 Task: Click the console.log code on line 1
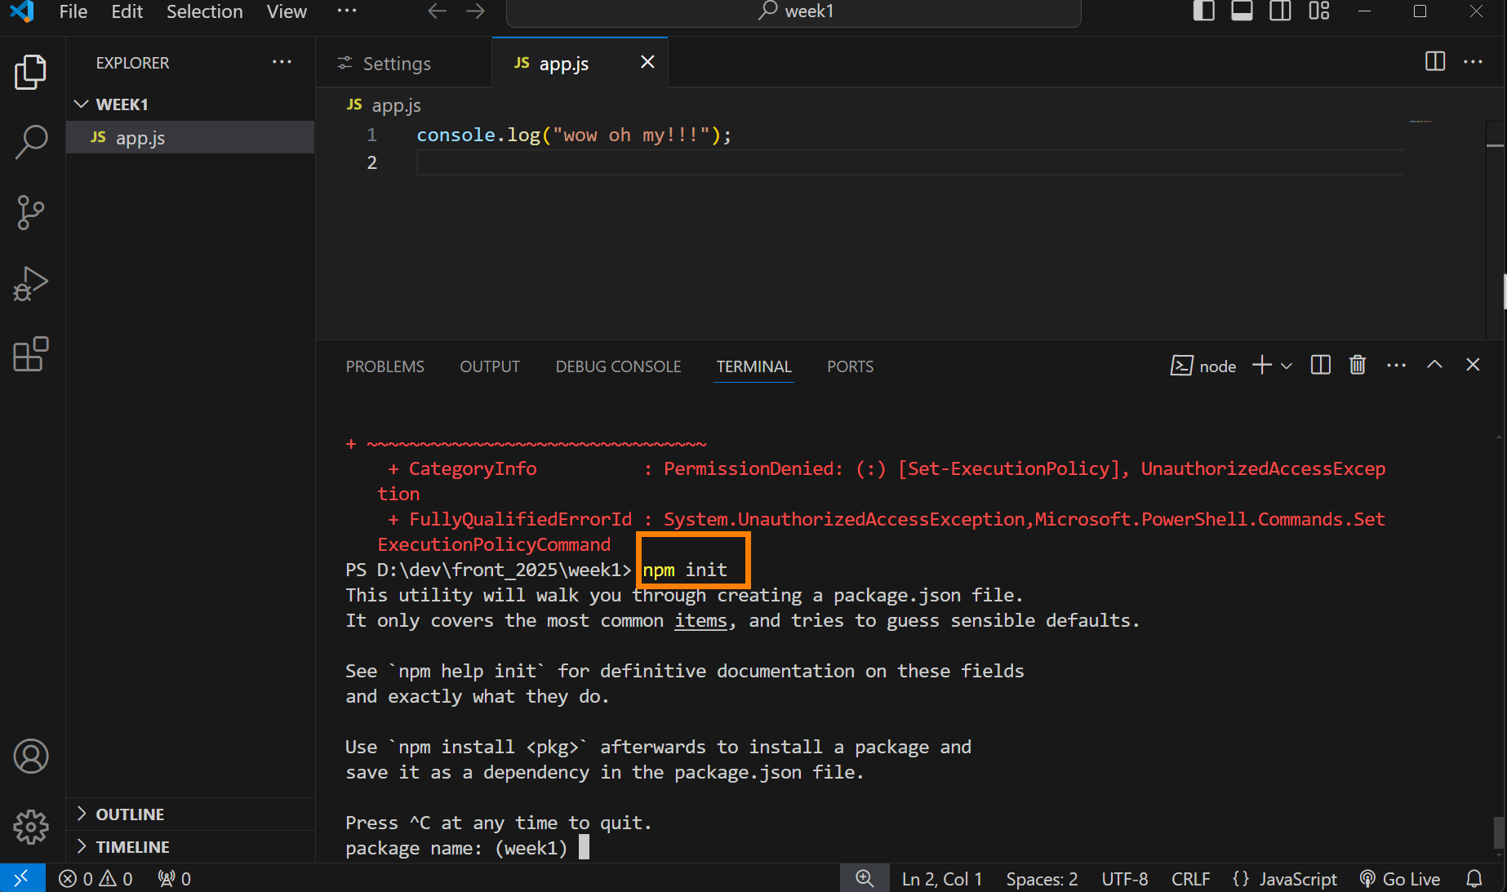574,135
